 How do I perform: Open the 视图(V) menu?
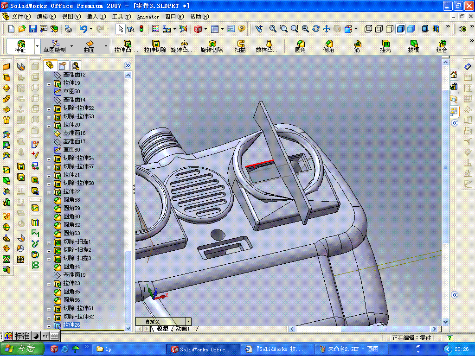click(71, 17)
